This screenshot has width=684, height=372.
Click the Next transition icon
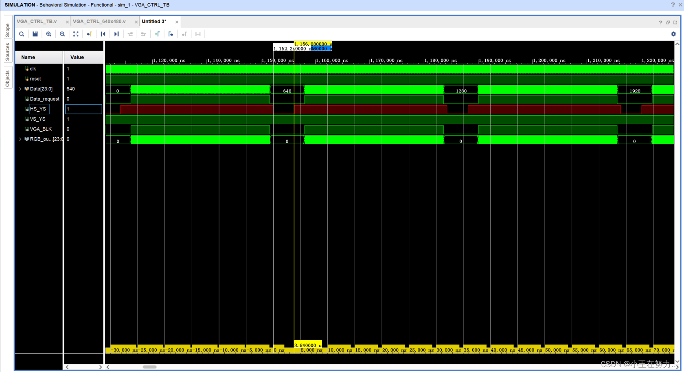144,34
